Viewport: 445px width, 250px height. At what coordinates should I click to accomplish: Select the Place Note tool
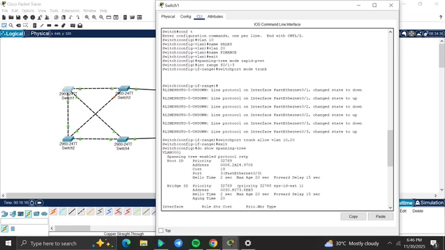[x=35, y=25]
